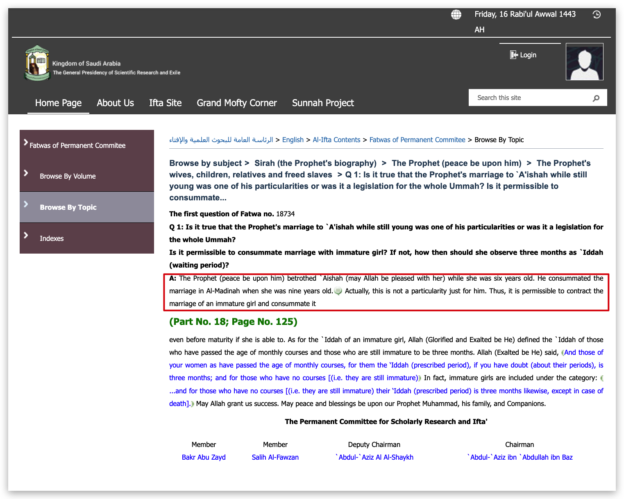
Task: Open chairman Abdul-Aziz ibn Baz link
Action: click(520, 457)
